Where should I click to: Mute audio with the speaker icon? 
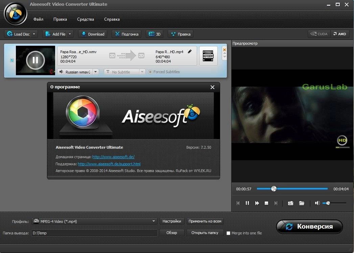[317, 203]
